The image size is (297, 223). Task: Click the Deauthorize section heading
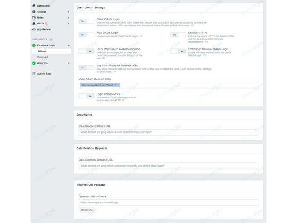click(x=84, y=115)
